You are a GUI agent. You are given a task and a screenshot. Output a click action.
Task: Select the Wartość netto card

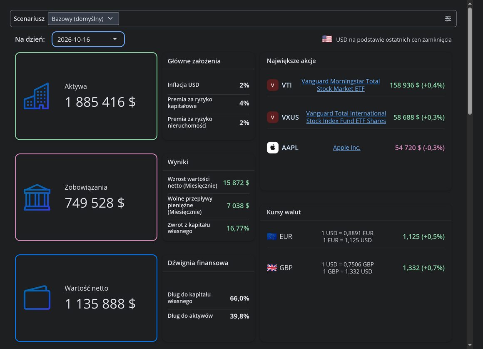[x=86, y=298]
